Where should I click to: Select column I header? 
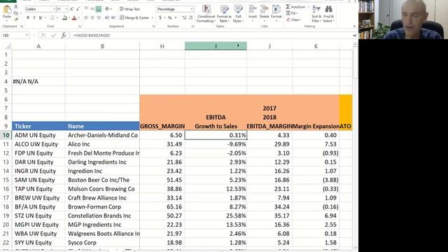[x=216, y=46]
